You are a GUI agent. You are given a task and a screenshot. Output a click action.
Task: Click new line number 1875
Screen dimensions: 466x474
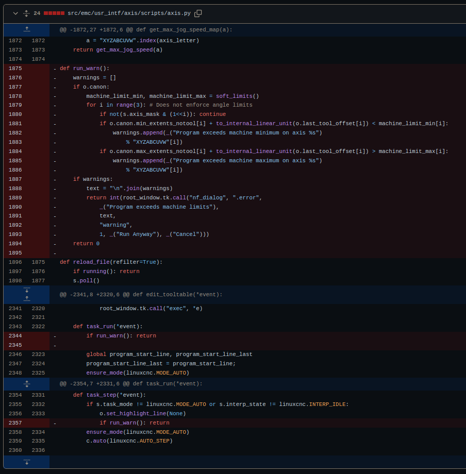pos(38,262)
